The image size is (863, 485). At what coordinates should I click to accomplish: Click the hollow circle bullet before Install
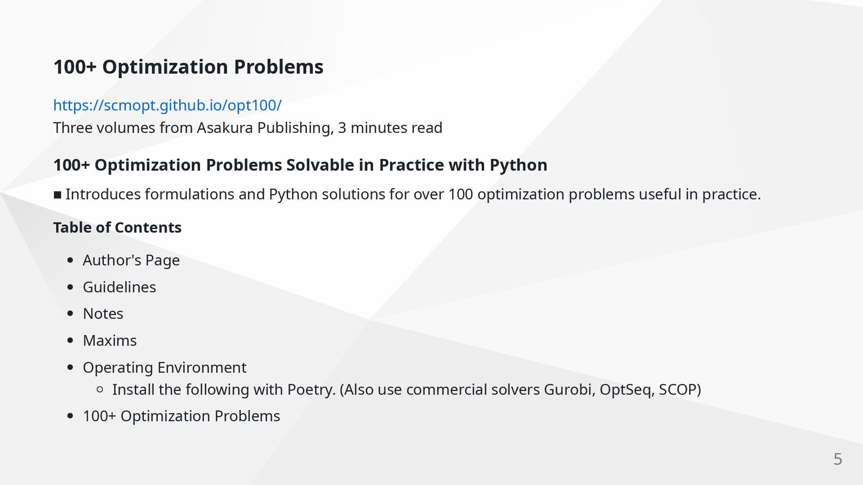tap(100, 390)
